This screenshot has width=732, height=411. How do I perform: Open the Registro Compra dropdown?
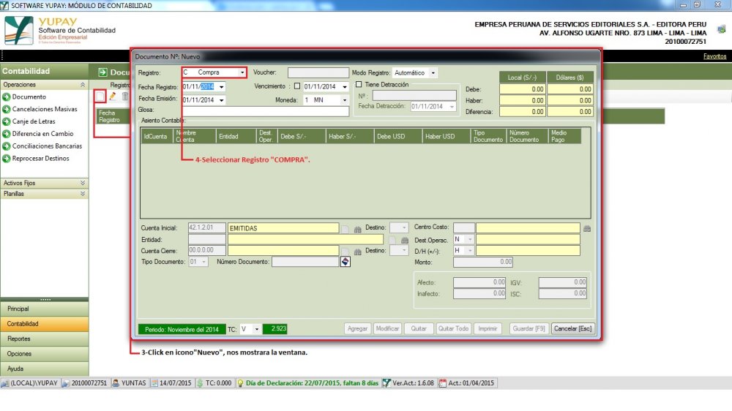[x=242, y=72]
